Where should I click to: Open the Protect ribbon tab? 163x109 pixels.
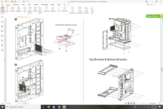tap(36, 5)
